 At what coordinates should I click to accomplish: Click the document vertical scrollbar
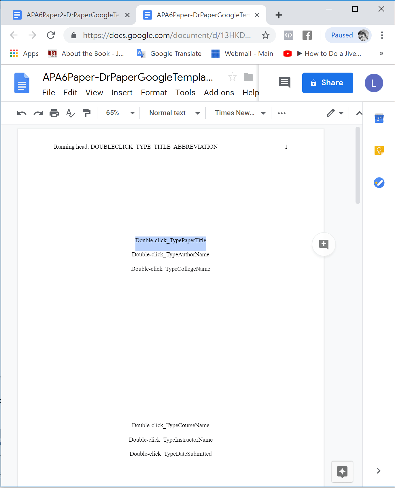pos(358,165)
